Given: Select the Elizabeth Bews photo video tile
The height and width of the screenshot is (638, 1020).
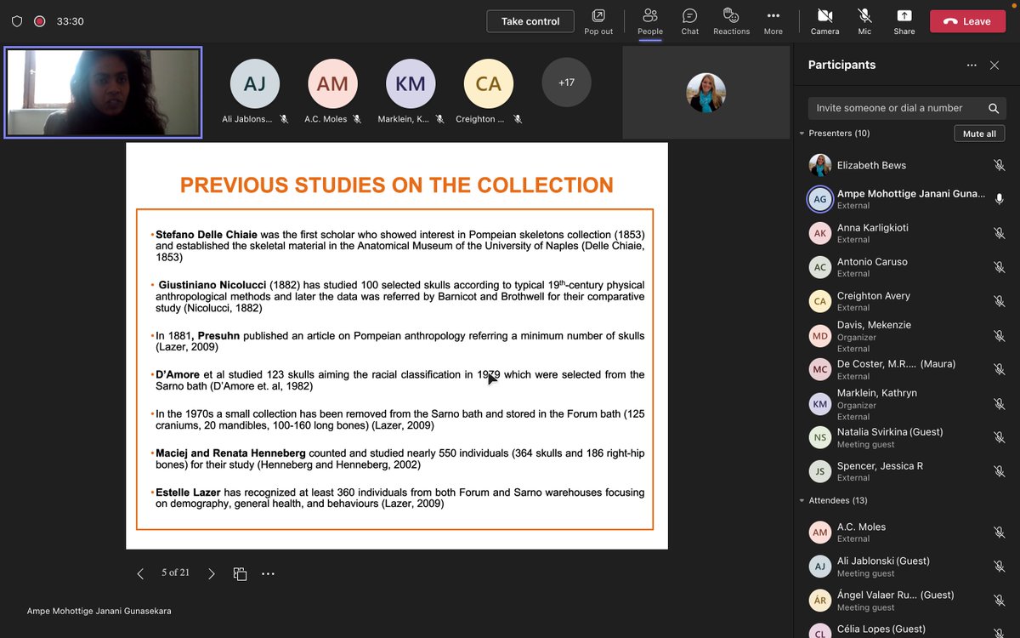Looking at the screenshot, I should pos(706,92).
